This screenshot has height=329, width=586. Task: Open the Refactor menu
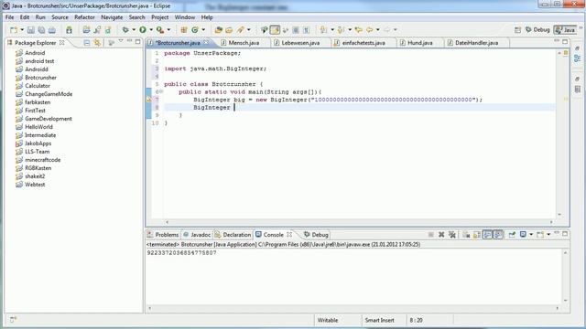coord(84,17)
